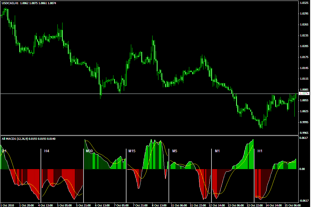311x207 pixels.
Task: Click the 0.9995 price scale value
Action: point(304,122)
